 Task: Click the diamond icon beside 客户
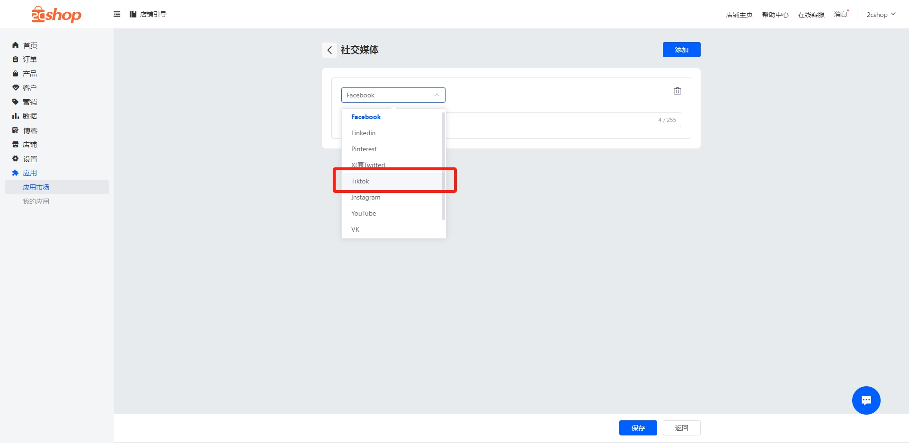point(15,88)
